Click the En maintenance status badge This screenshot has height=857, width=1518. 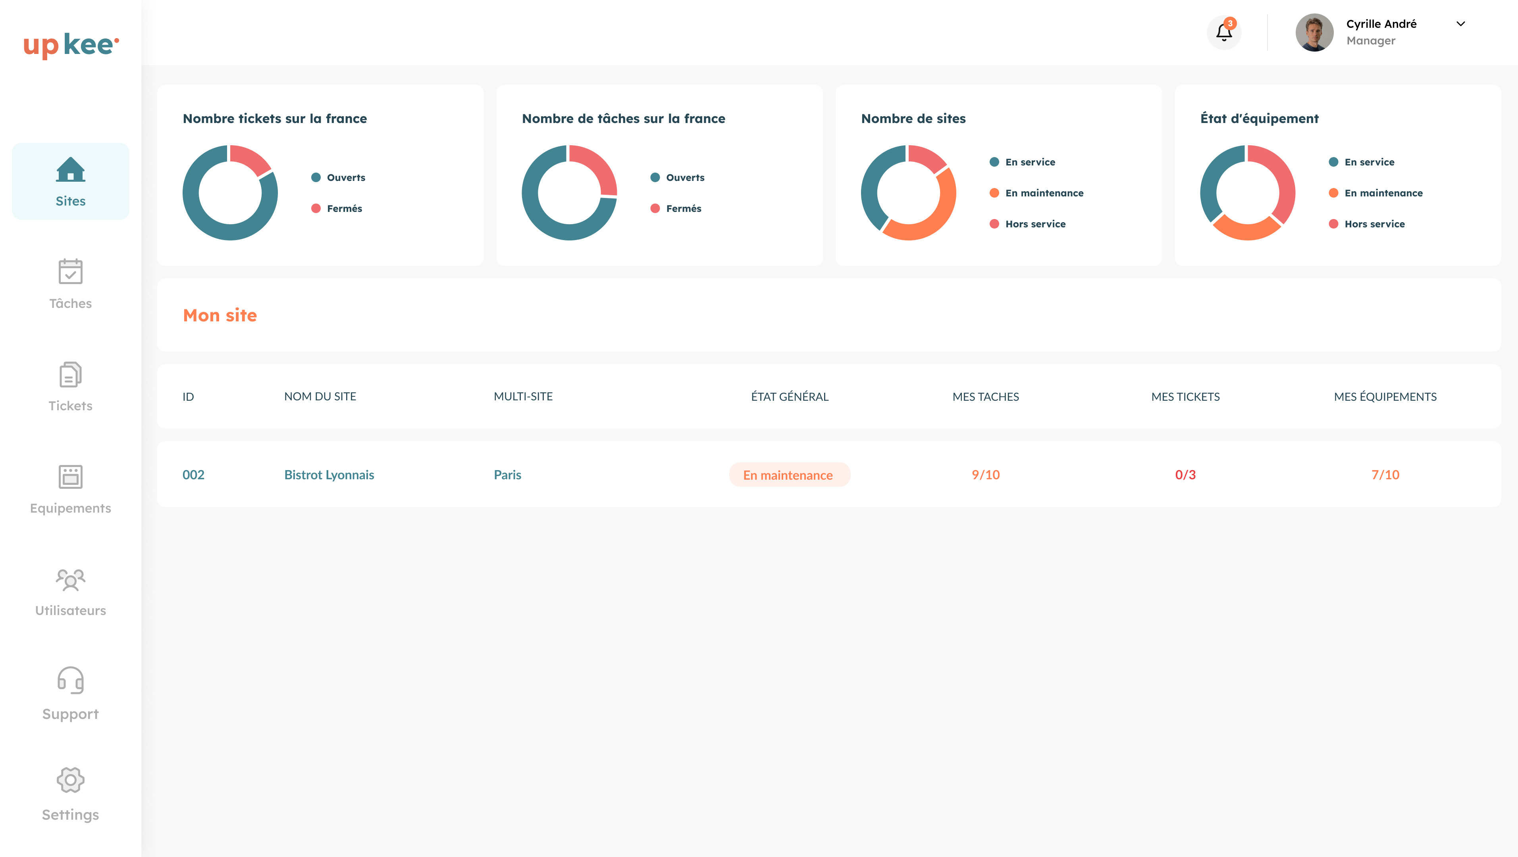(x=788, y=475)
